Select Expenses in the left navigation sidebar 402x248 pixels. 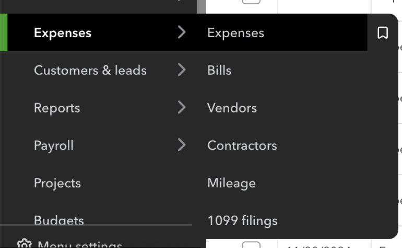tap(63, 32)
